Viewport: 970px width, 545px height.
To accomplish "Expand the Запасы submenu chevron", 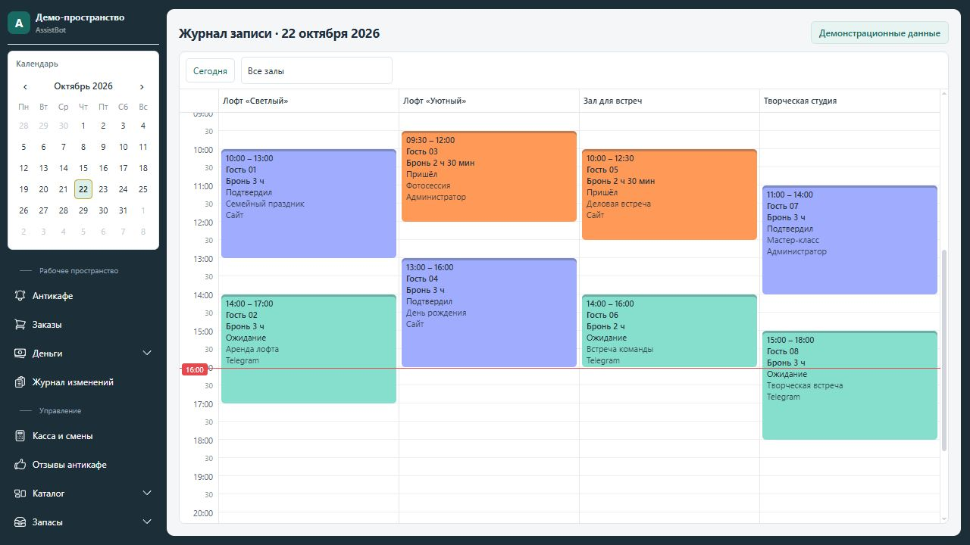I will pos(147,522).
